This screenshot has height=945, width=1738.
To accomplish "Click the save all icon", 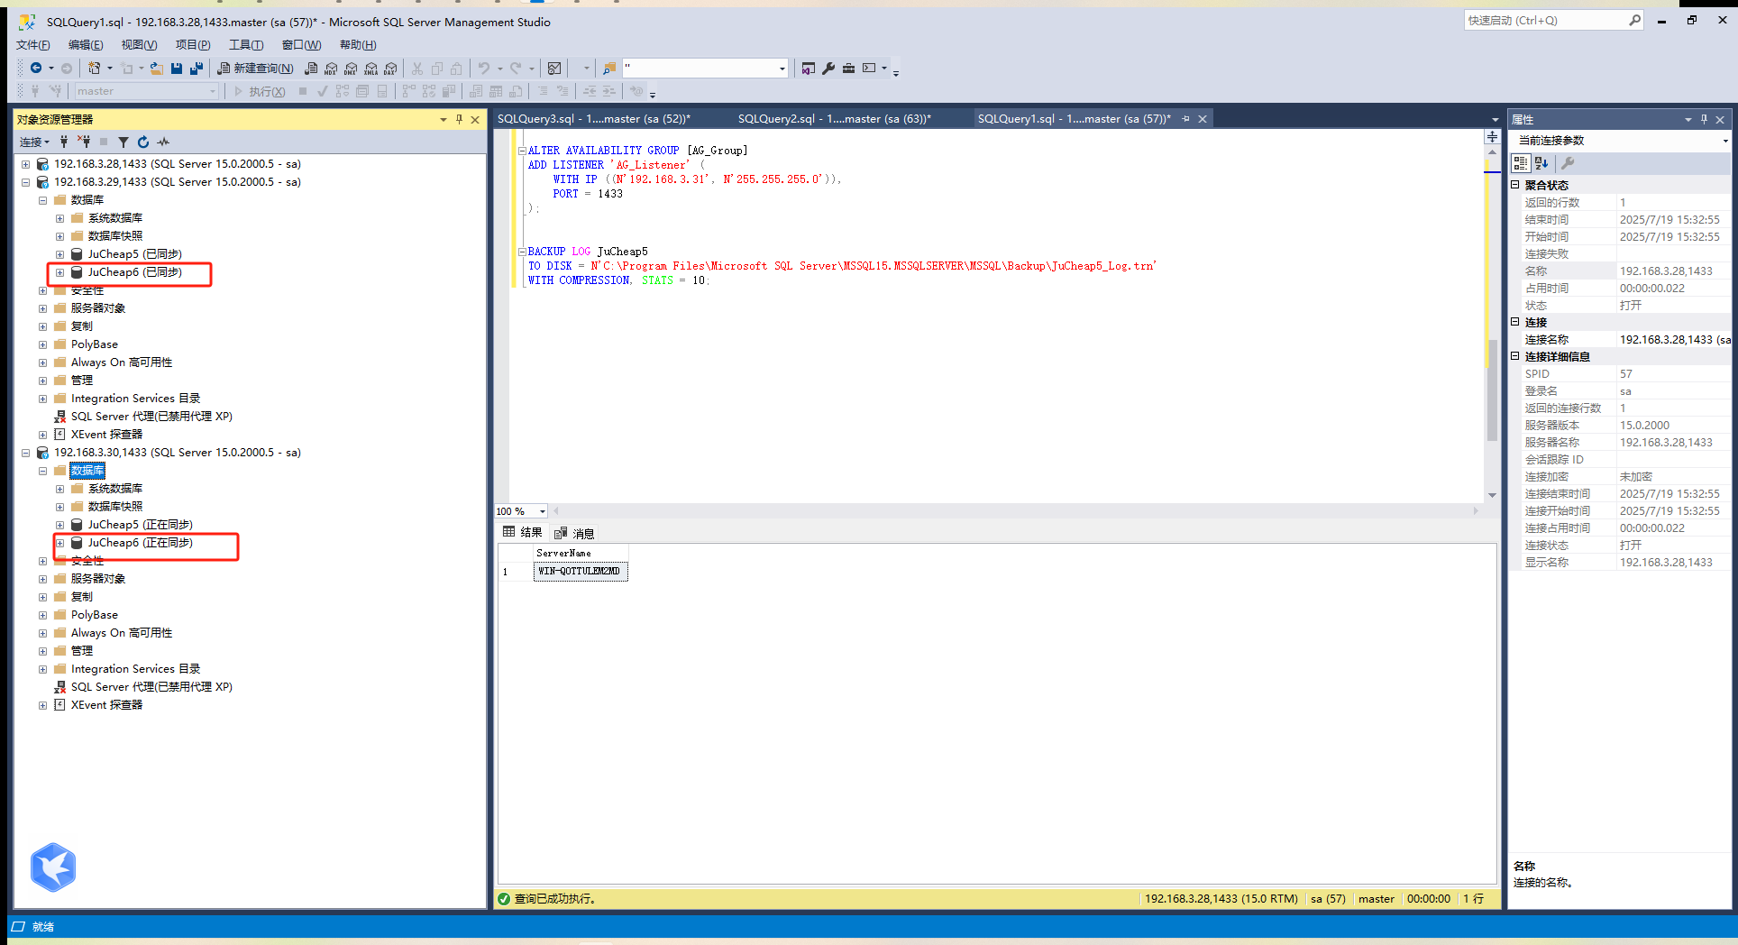I will 196,68.
